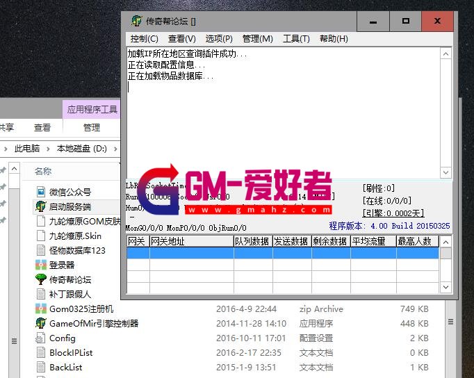The height and width of the screenshot is (378, 474).
Task: Click the 网关 column header
Action: point(138,241)
